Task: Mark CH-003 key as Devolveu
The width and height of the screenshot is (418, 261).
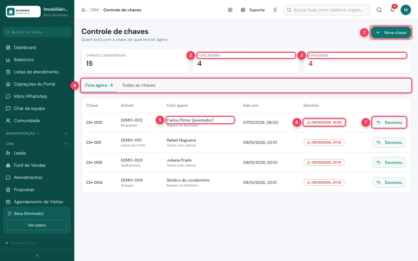Action: pyautogui.click(x=389, y=162)
